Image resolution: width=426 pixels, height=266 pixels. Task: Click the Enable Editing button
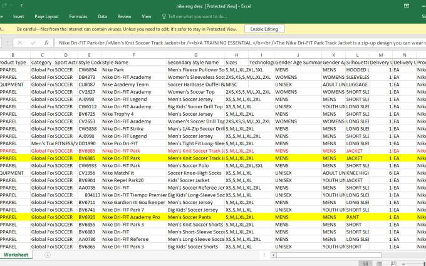[x=264, y=29]
